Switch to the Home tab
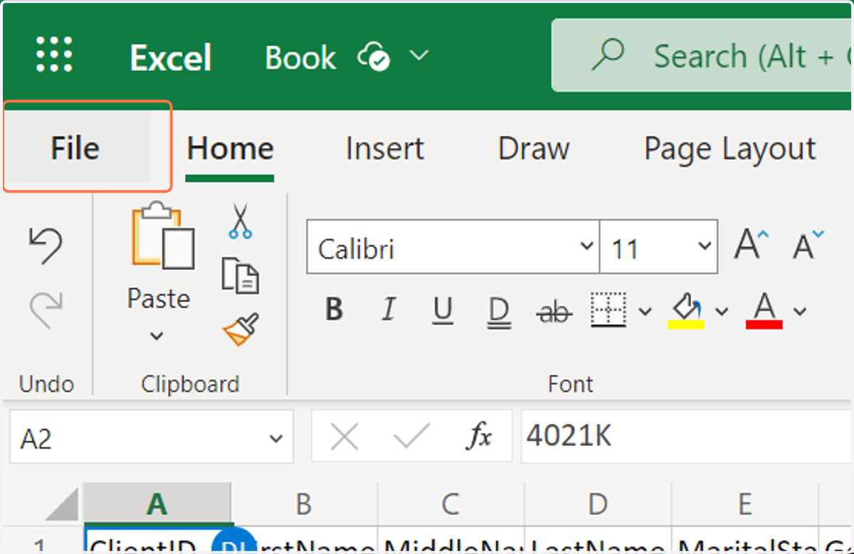Viewport: 854px width, 554px height. (230, 149)
